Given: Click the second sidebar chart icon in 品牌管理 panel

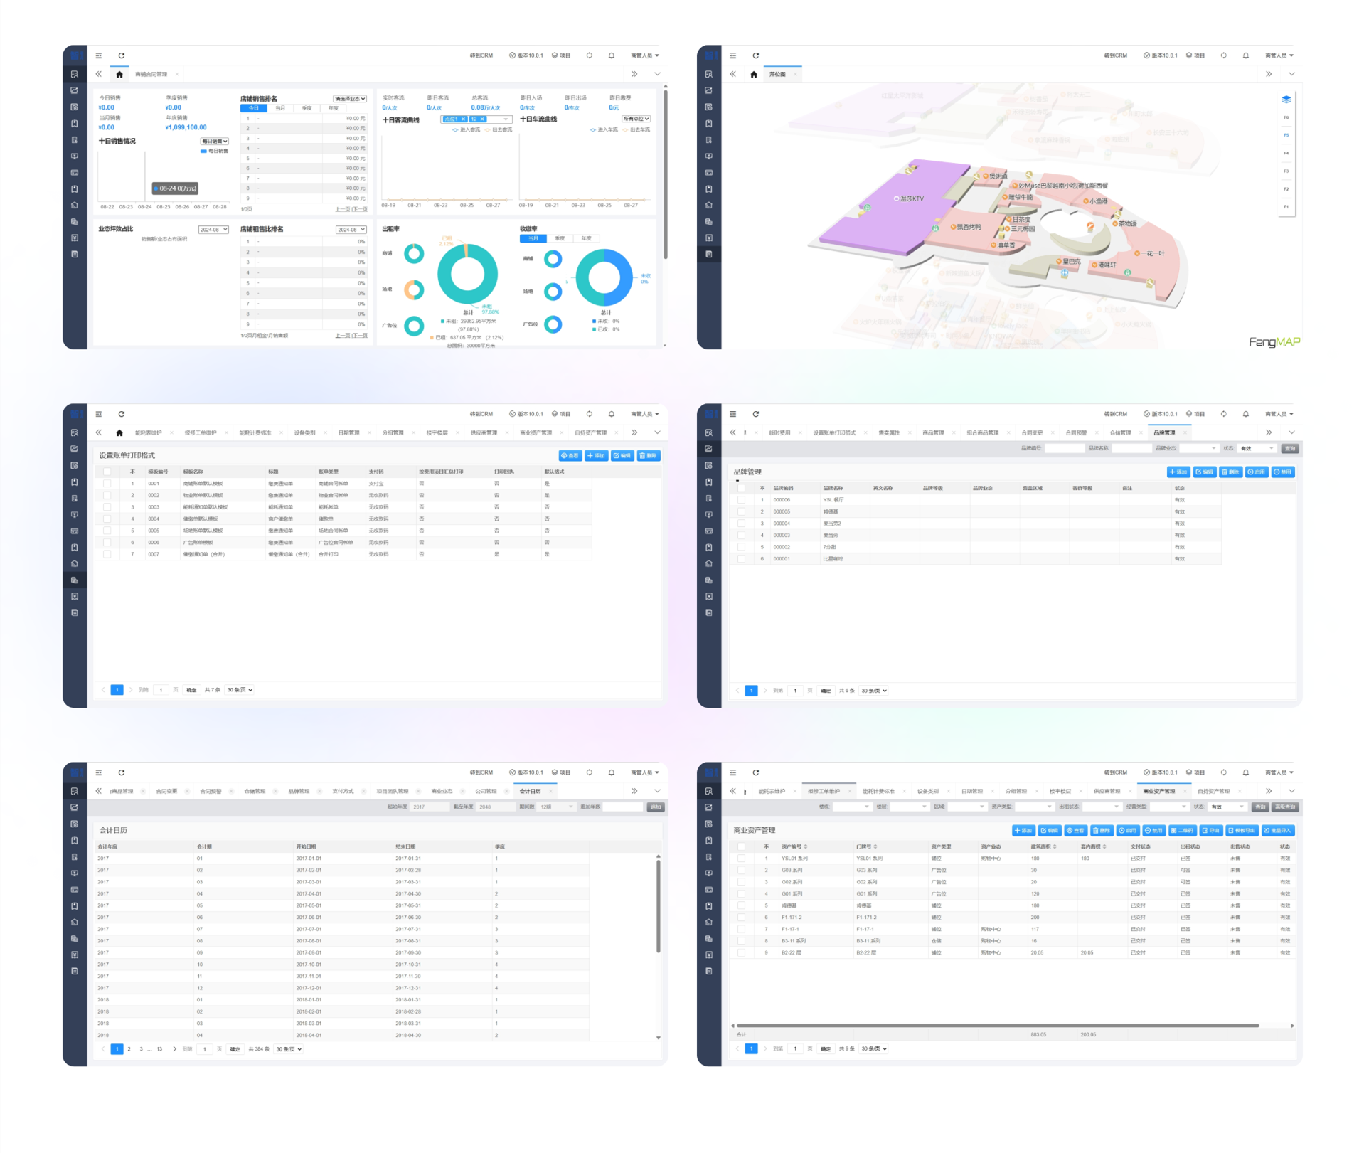Looking at the screenshot, I should (x=708, y=449).
